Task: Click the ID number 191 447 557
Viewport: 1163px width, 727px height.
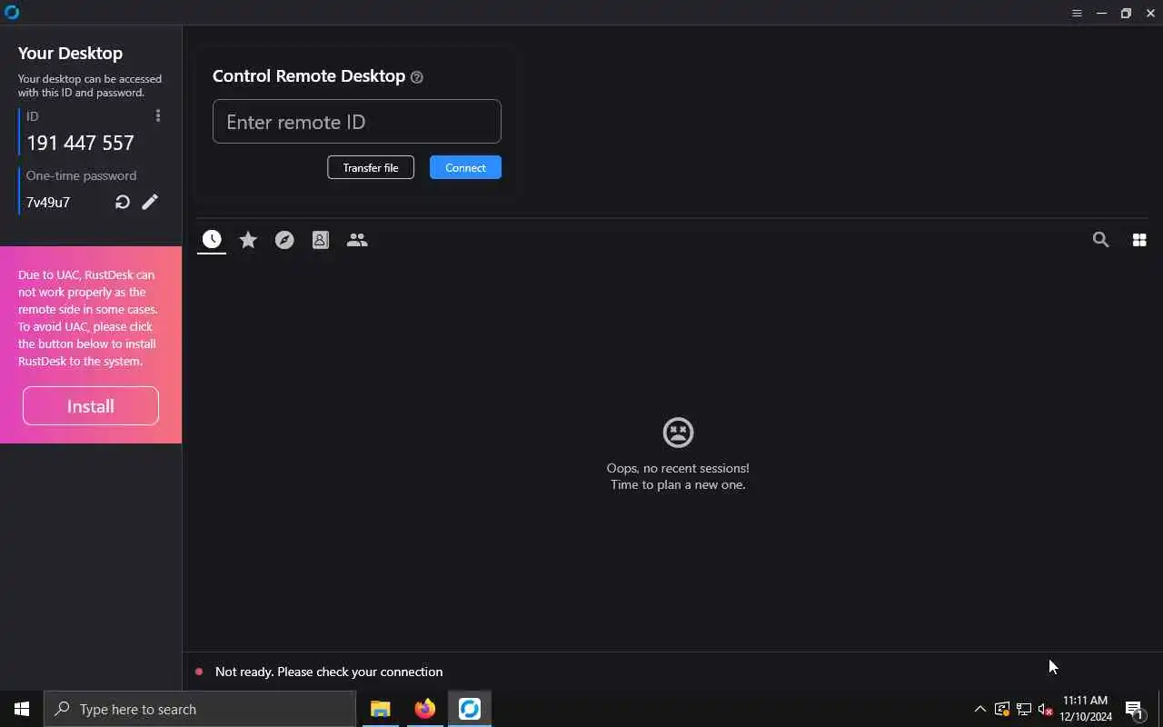Action: [x=80, y=143]
